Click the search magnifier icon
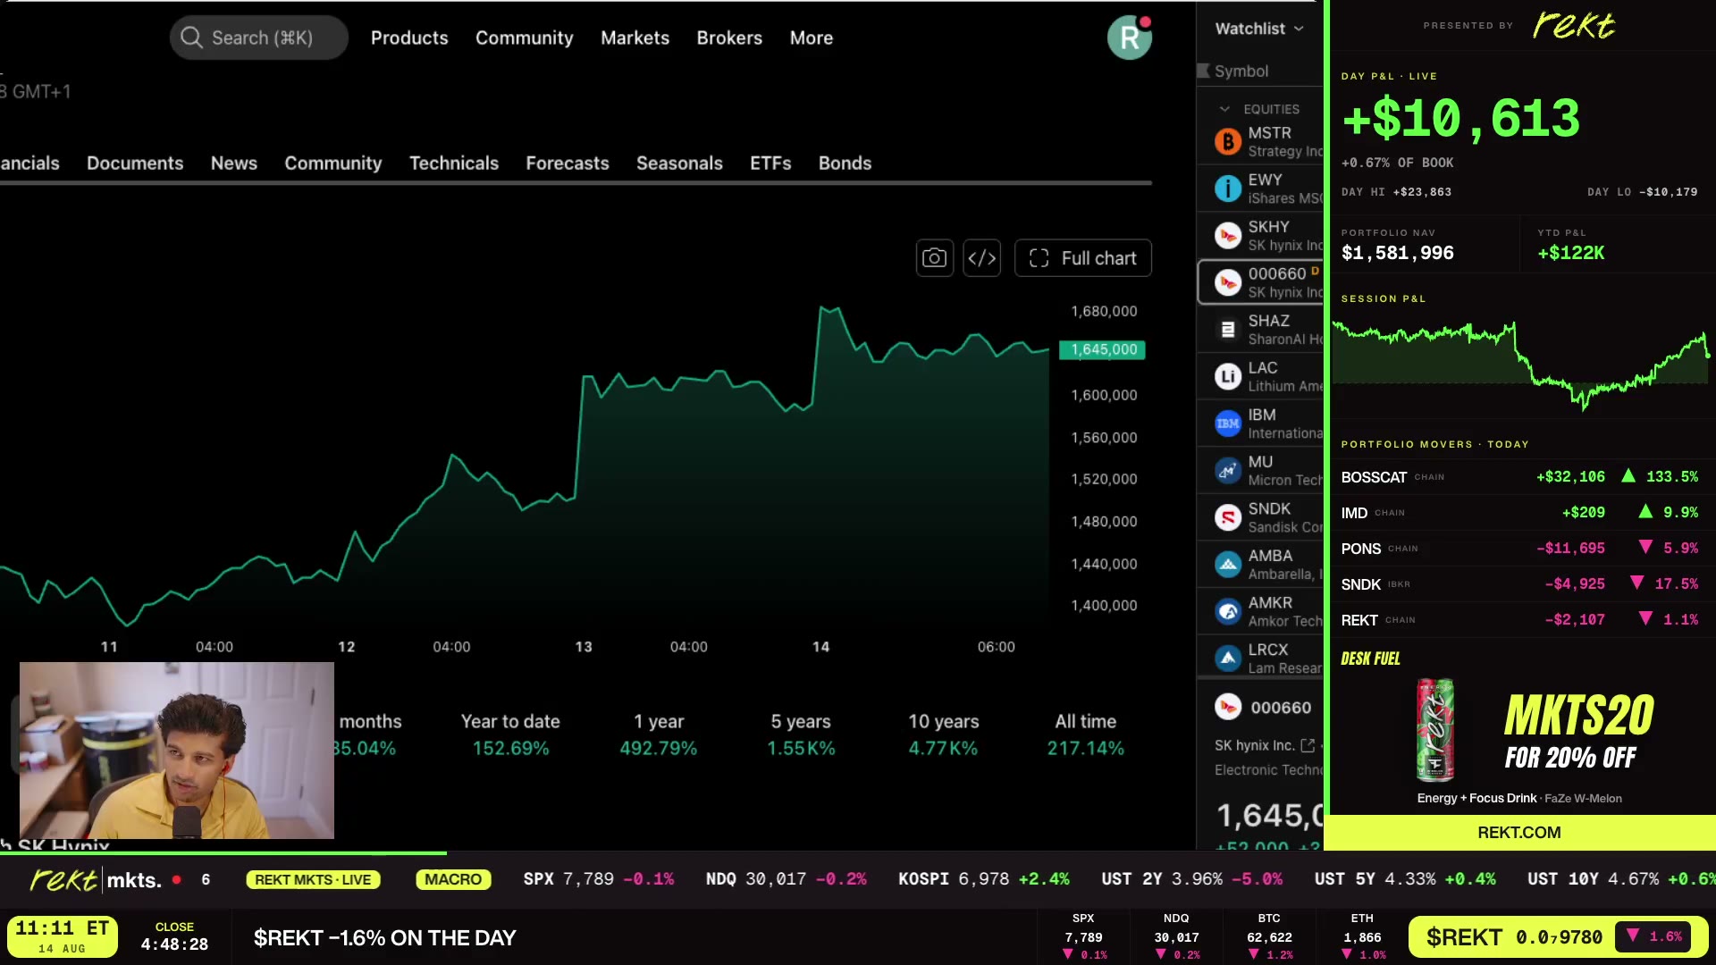Screen dimensions: 1716x965 point(191,38)
